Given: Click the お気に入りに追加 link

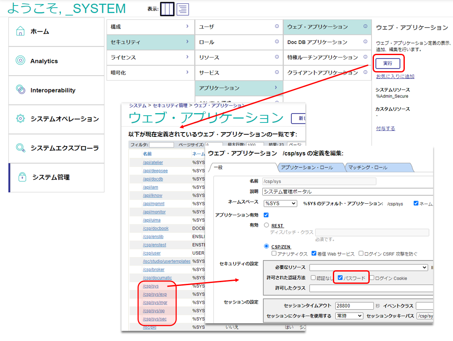Looking at the screenshot, I should coord(395,76).
